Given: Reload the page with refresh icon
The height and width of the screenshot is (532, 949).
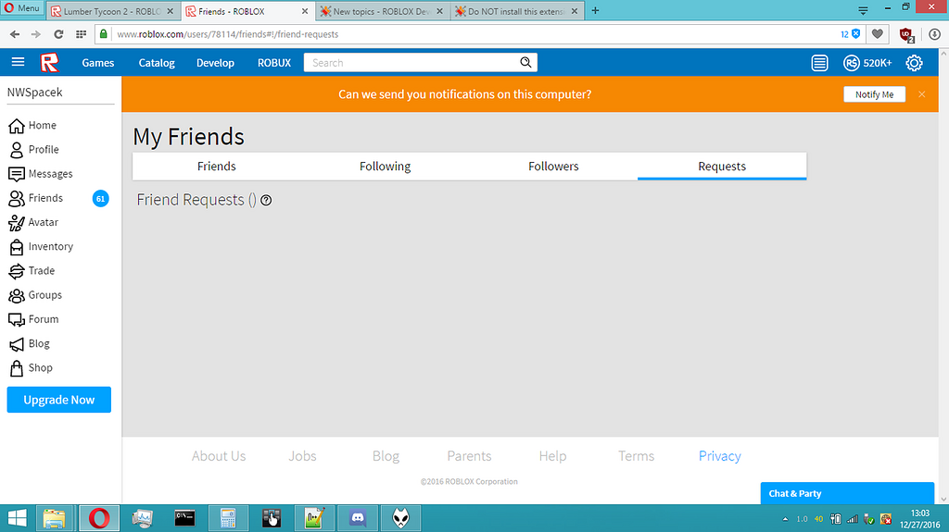Looking at the screenshot, I should click(x=58, y=34).
